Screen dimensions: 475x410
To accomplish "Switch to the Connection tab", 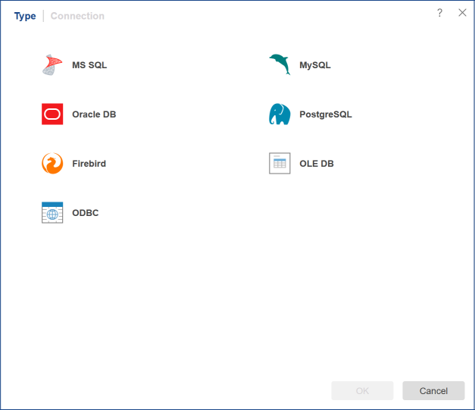I will pyautogui.click(x=77, y=16).
